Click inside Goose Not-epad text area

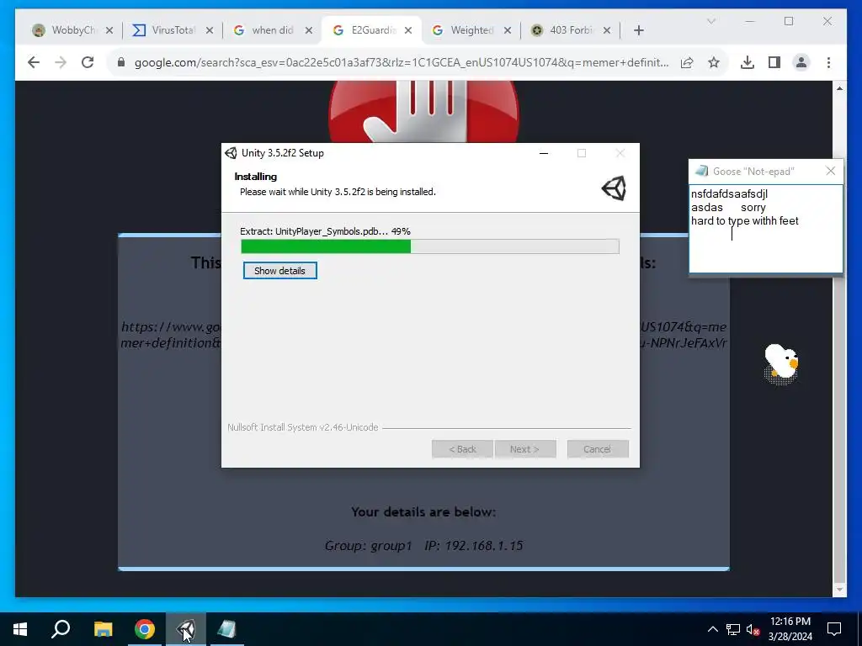(x=766, y=229)
